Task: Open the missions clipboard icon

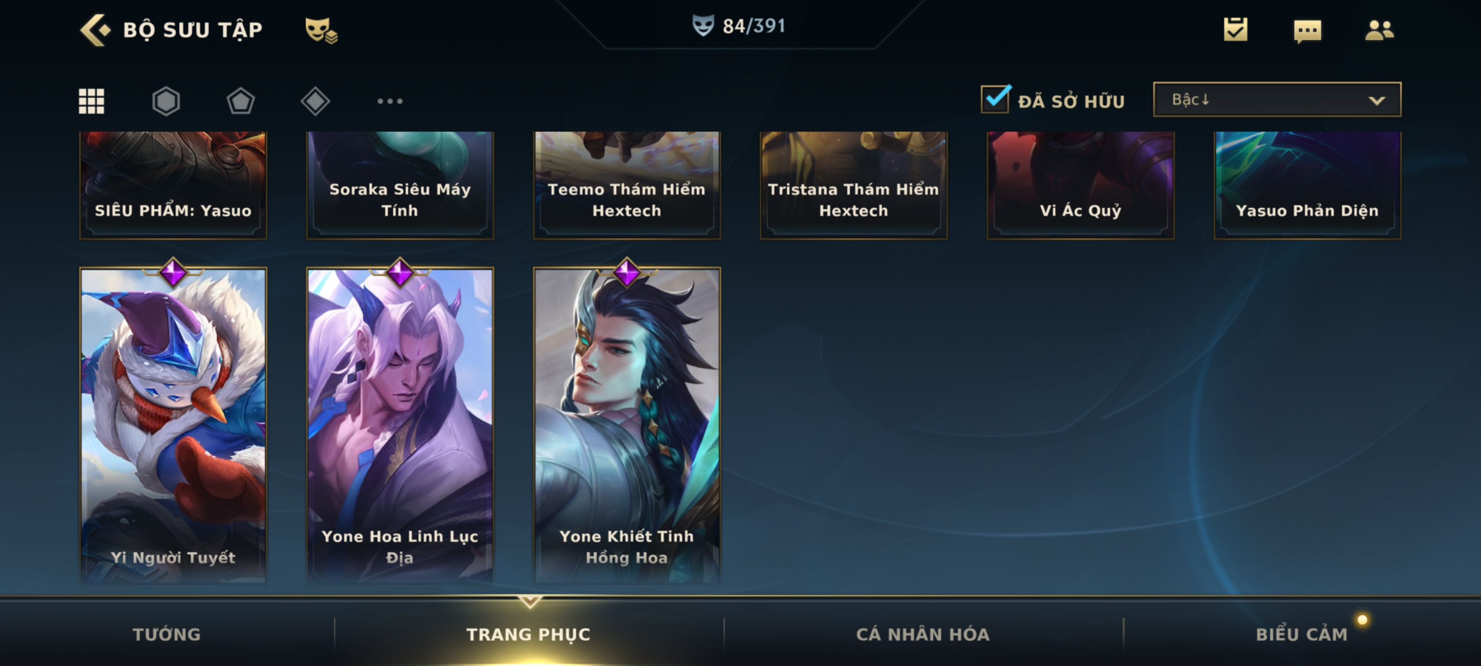Action: (x=1235, y=29)
